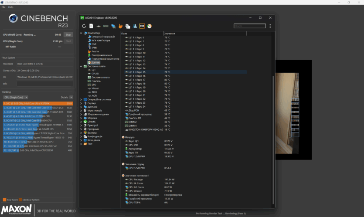Toggle the Details dropdown in Ranking

point(71,97)
